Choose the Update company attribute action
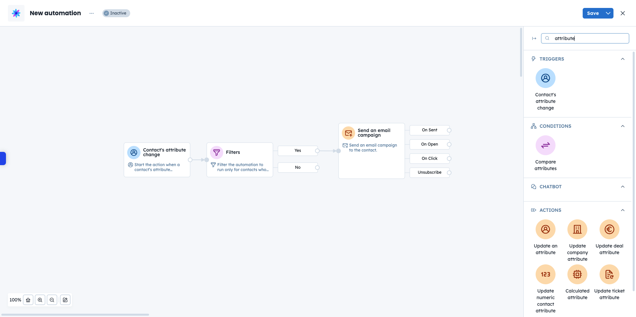The height and width of the screenshot is (317, 636). click(577, 230)
